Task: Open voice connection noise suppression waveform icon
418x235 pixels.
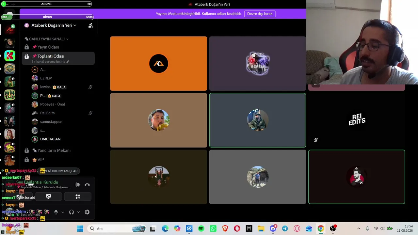Action: click(77, 185)
